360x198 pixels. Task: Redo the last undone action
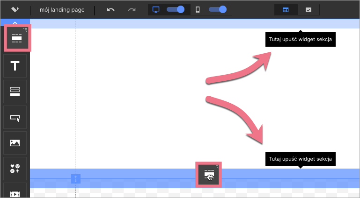click(132, 9)
